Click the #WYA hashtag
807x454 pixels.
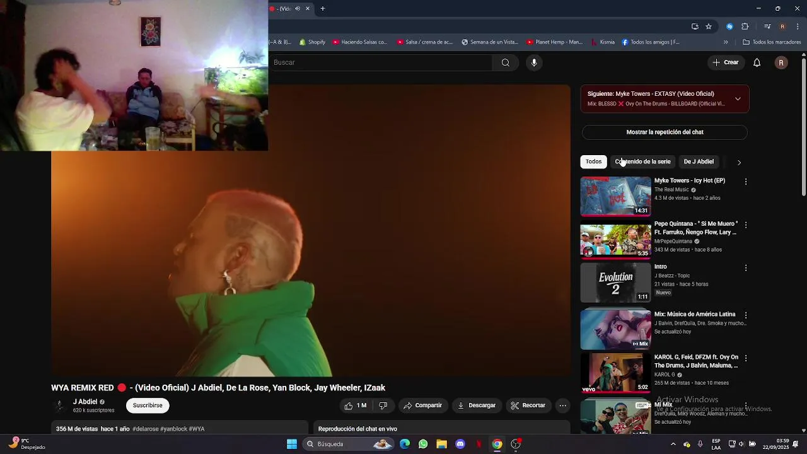click(197, 429)
